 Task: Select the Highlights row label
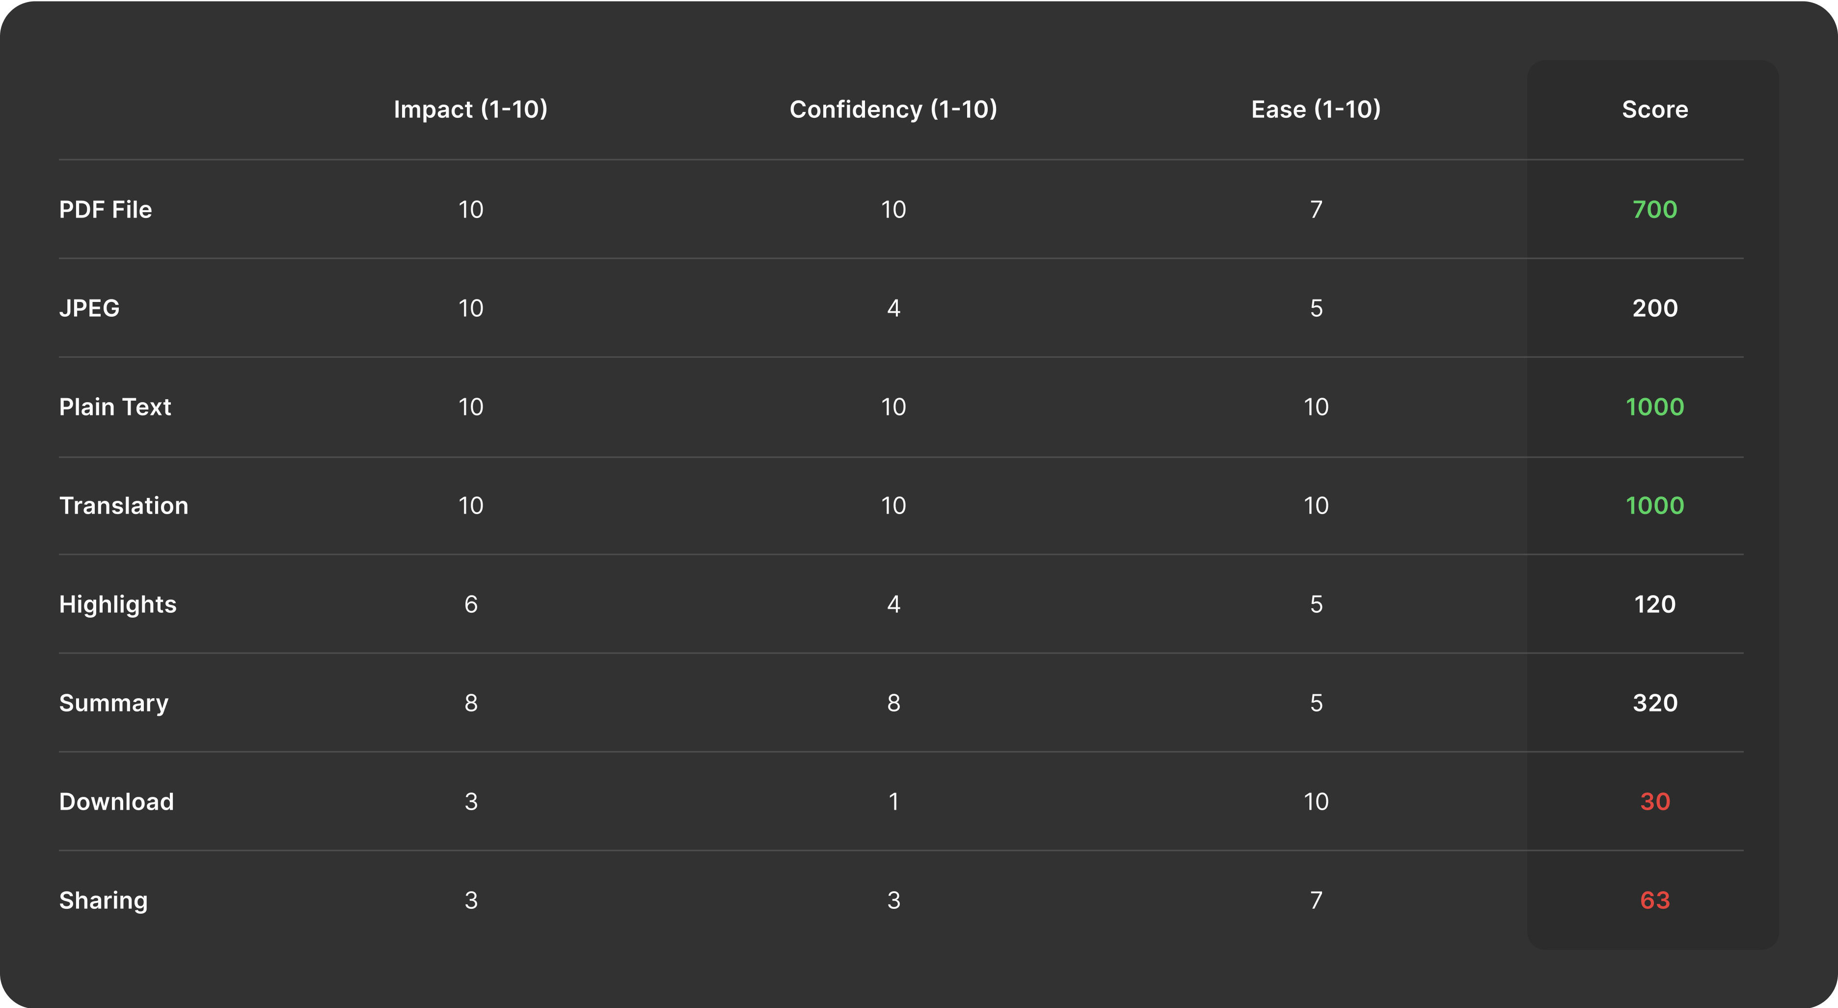tap(118, 605)
